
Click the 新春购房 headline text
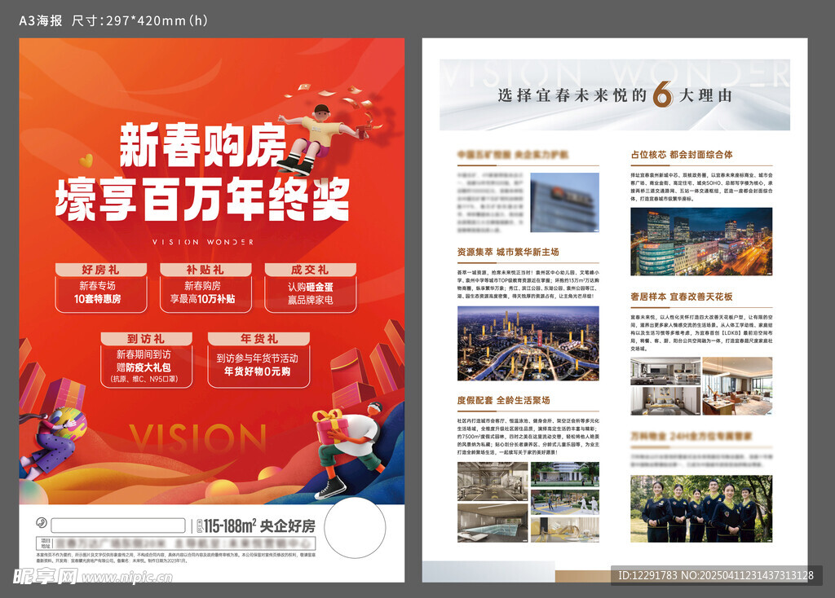point(202,147)
